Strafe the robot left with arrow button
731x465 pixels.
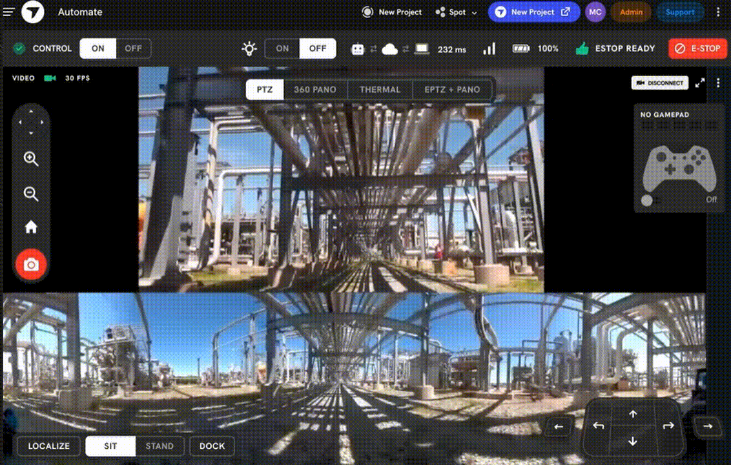pyautogui.click(x=559, y=426)
